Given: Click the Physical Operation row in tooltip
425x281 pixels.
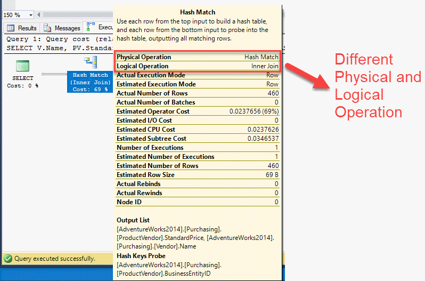Looking at the screenshot, I should click(198, 57).
